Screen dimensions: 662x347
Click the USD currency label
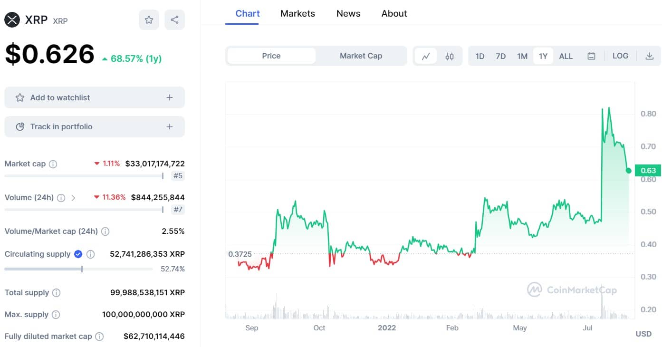tap(643, 334)
